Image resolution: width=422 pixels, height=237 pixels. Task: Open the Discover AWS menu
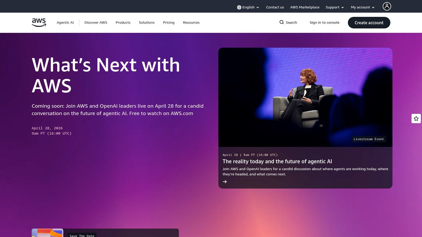click(96, 23)
